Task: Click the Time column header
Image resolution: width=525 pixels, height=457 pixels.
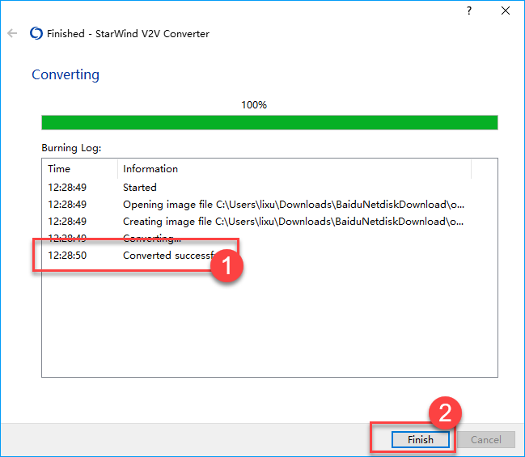Action: [80, 169]
